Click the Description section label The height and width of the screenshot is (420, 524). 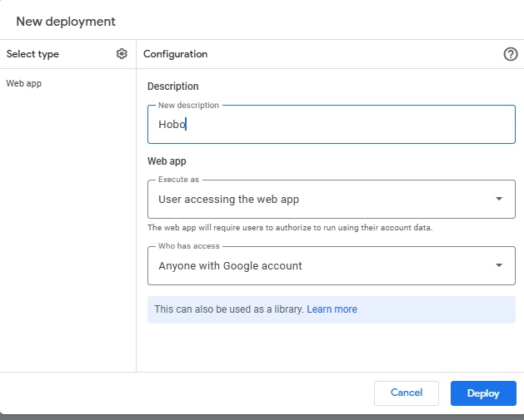point(172,86)
